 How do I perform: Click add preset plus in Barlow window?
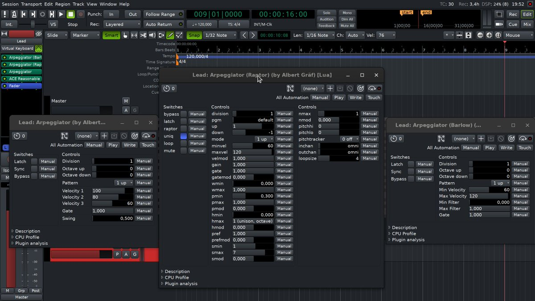481,139
